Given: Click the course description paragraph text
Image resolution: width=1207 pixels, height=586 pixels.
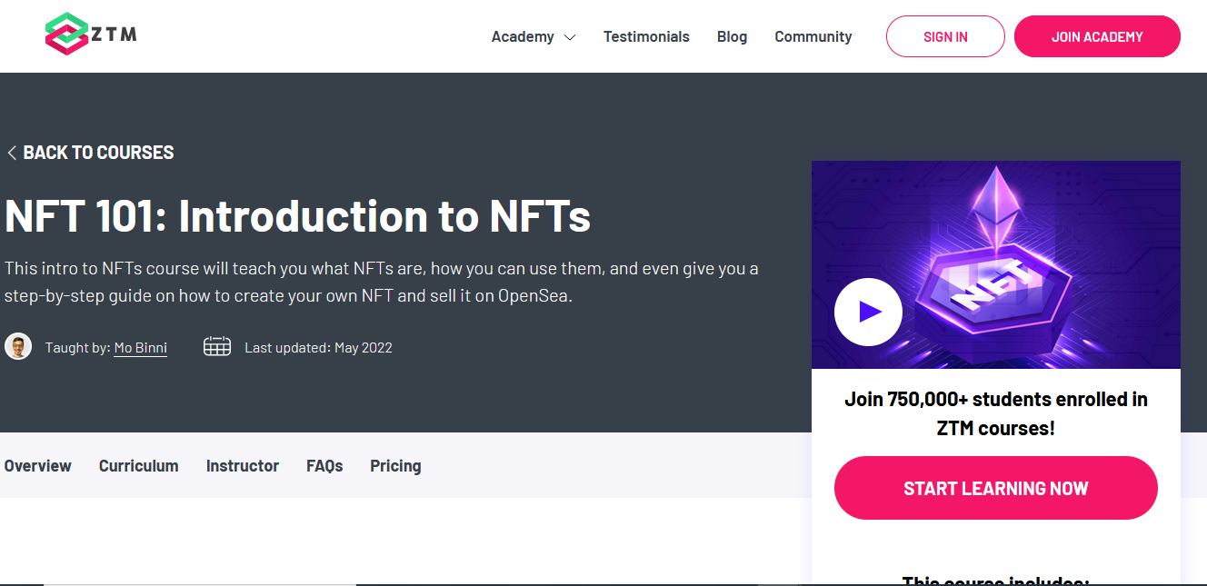Looking at the screenshot, I should pyautogui.click(x=381, y=283).
